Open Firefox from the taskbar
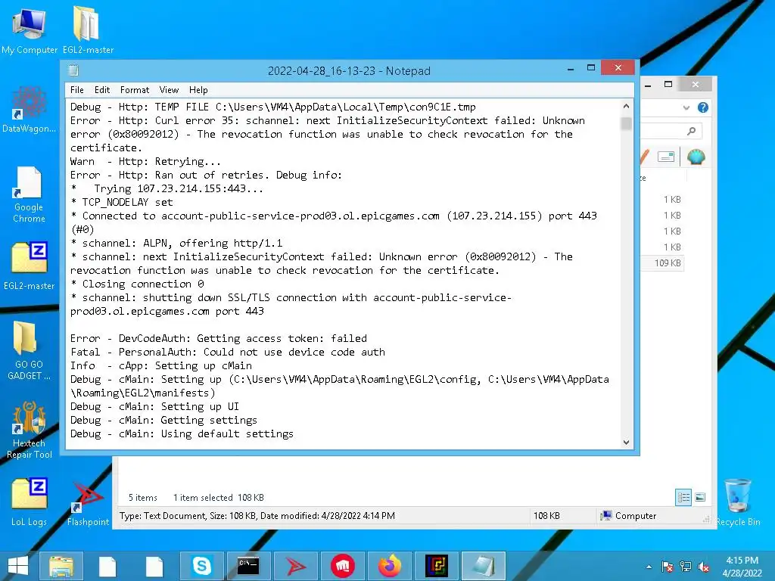Screen dimensions: 775x581 390,566
